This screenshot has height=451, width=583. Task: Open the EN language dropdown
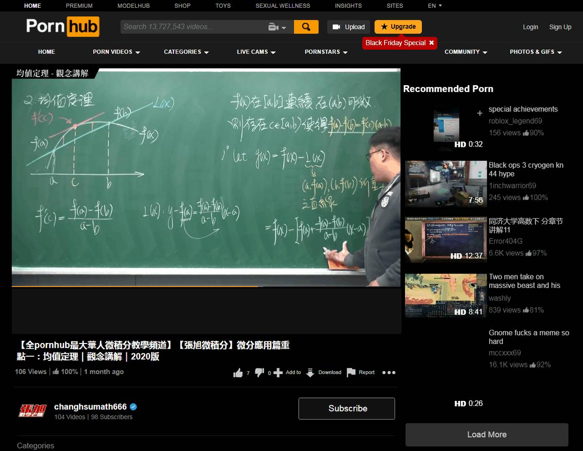pos(435,6)
